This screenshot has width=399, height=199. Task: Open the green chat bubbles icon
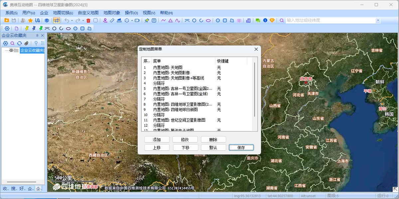(x=258, y=21)
